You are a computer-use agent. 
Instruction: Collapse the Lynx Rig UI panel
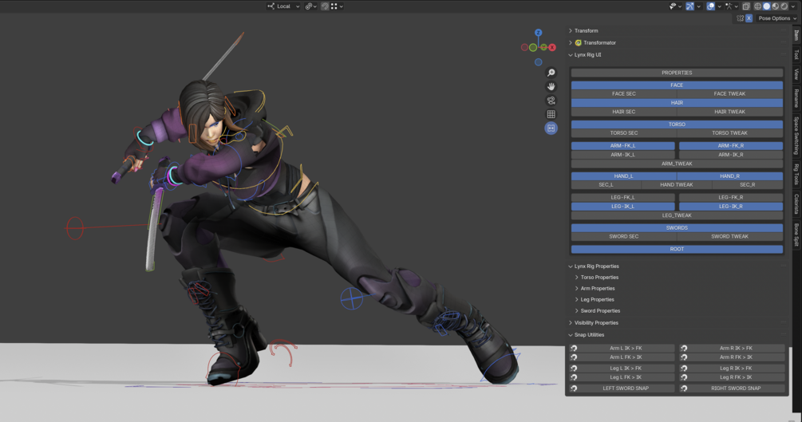click(x=571, y=55)
